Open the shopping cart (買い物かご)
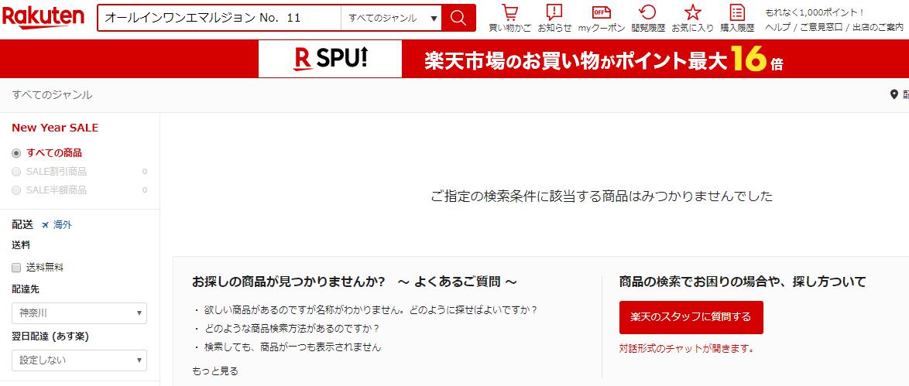 509,19
